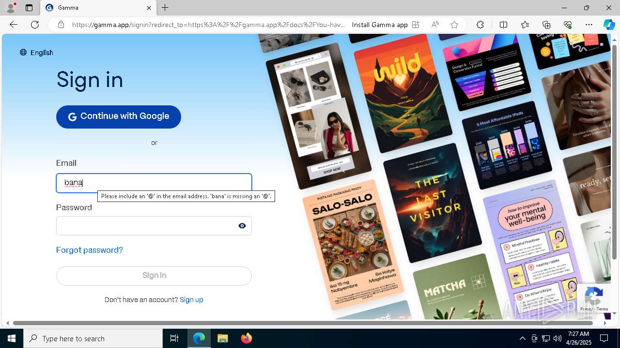Open browser profile avatar icon

point(11,8)
